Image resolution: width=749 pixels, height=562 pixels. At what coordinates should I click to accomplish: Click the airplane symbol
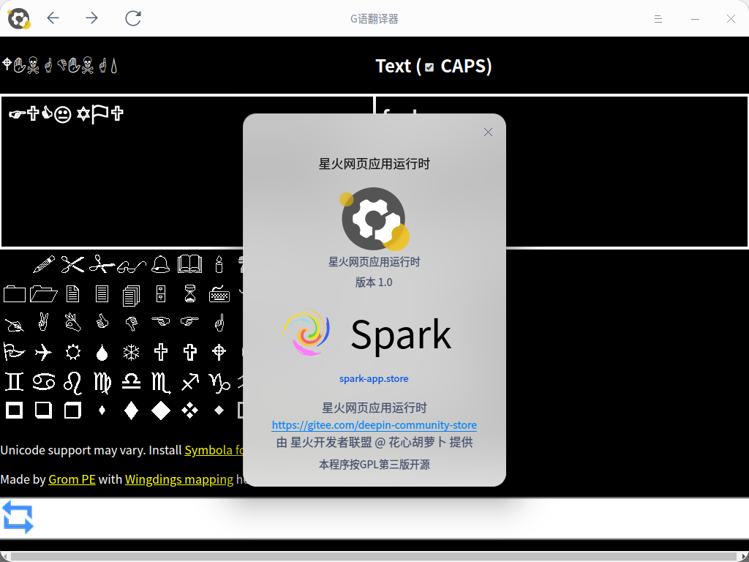(44, 353)
